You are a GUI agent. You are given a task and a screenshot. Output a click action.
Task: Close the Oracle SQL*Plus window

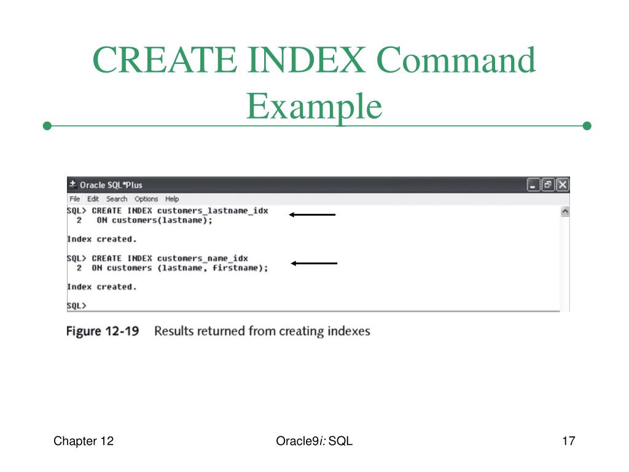[x=563, y=185]
